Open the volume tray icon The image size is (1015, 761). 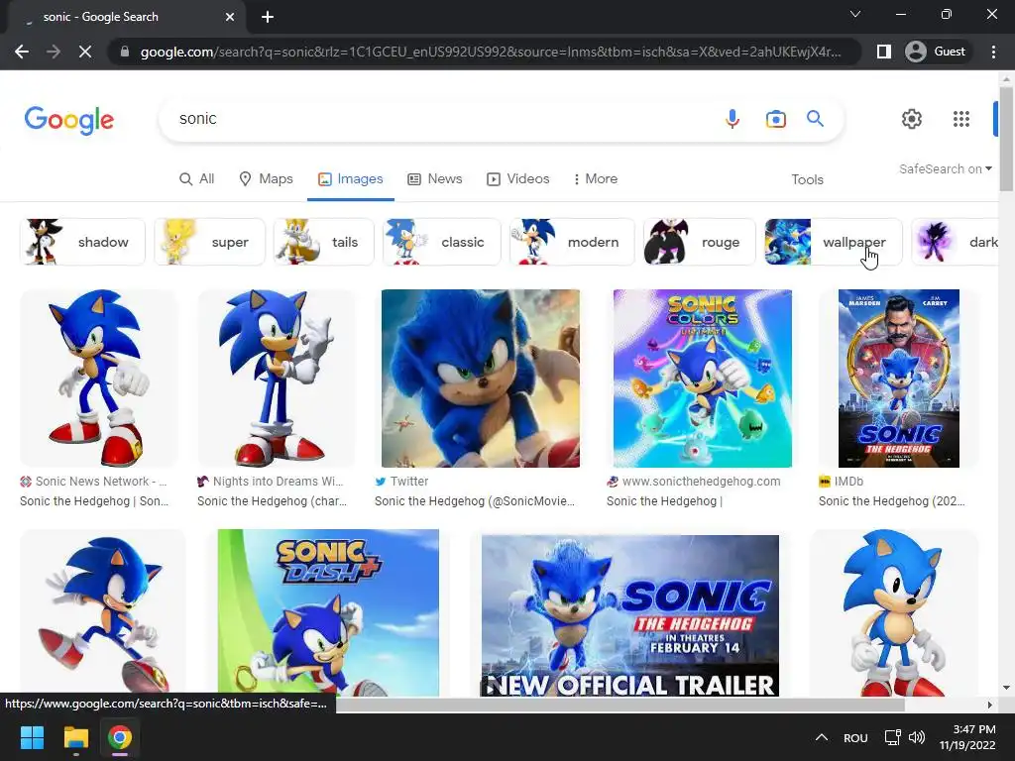pos(917,737)
